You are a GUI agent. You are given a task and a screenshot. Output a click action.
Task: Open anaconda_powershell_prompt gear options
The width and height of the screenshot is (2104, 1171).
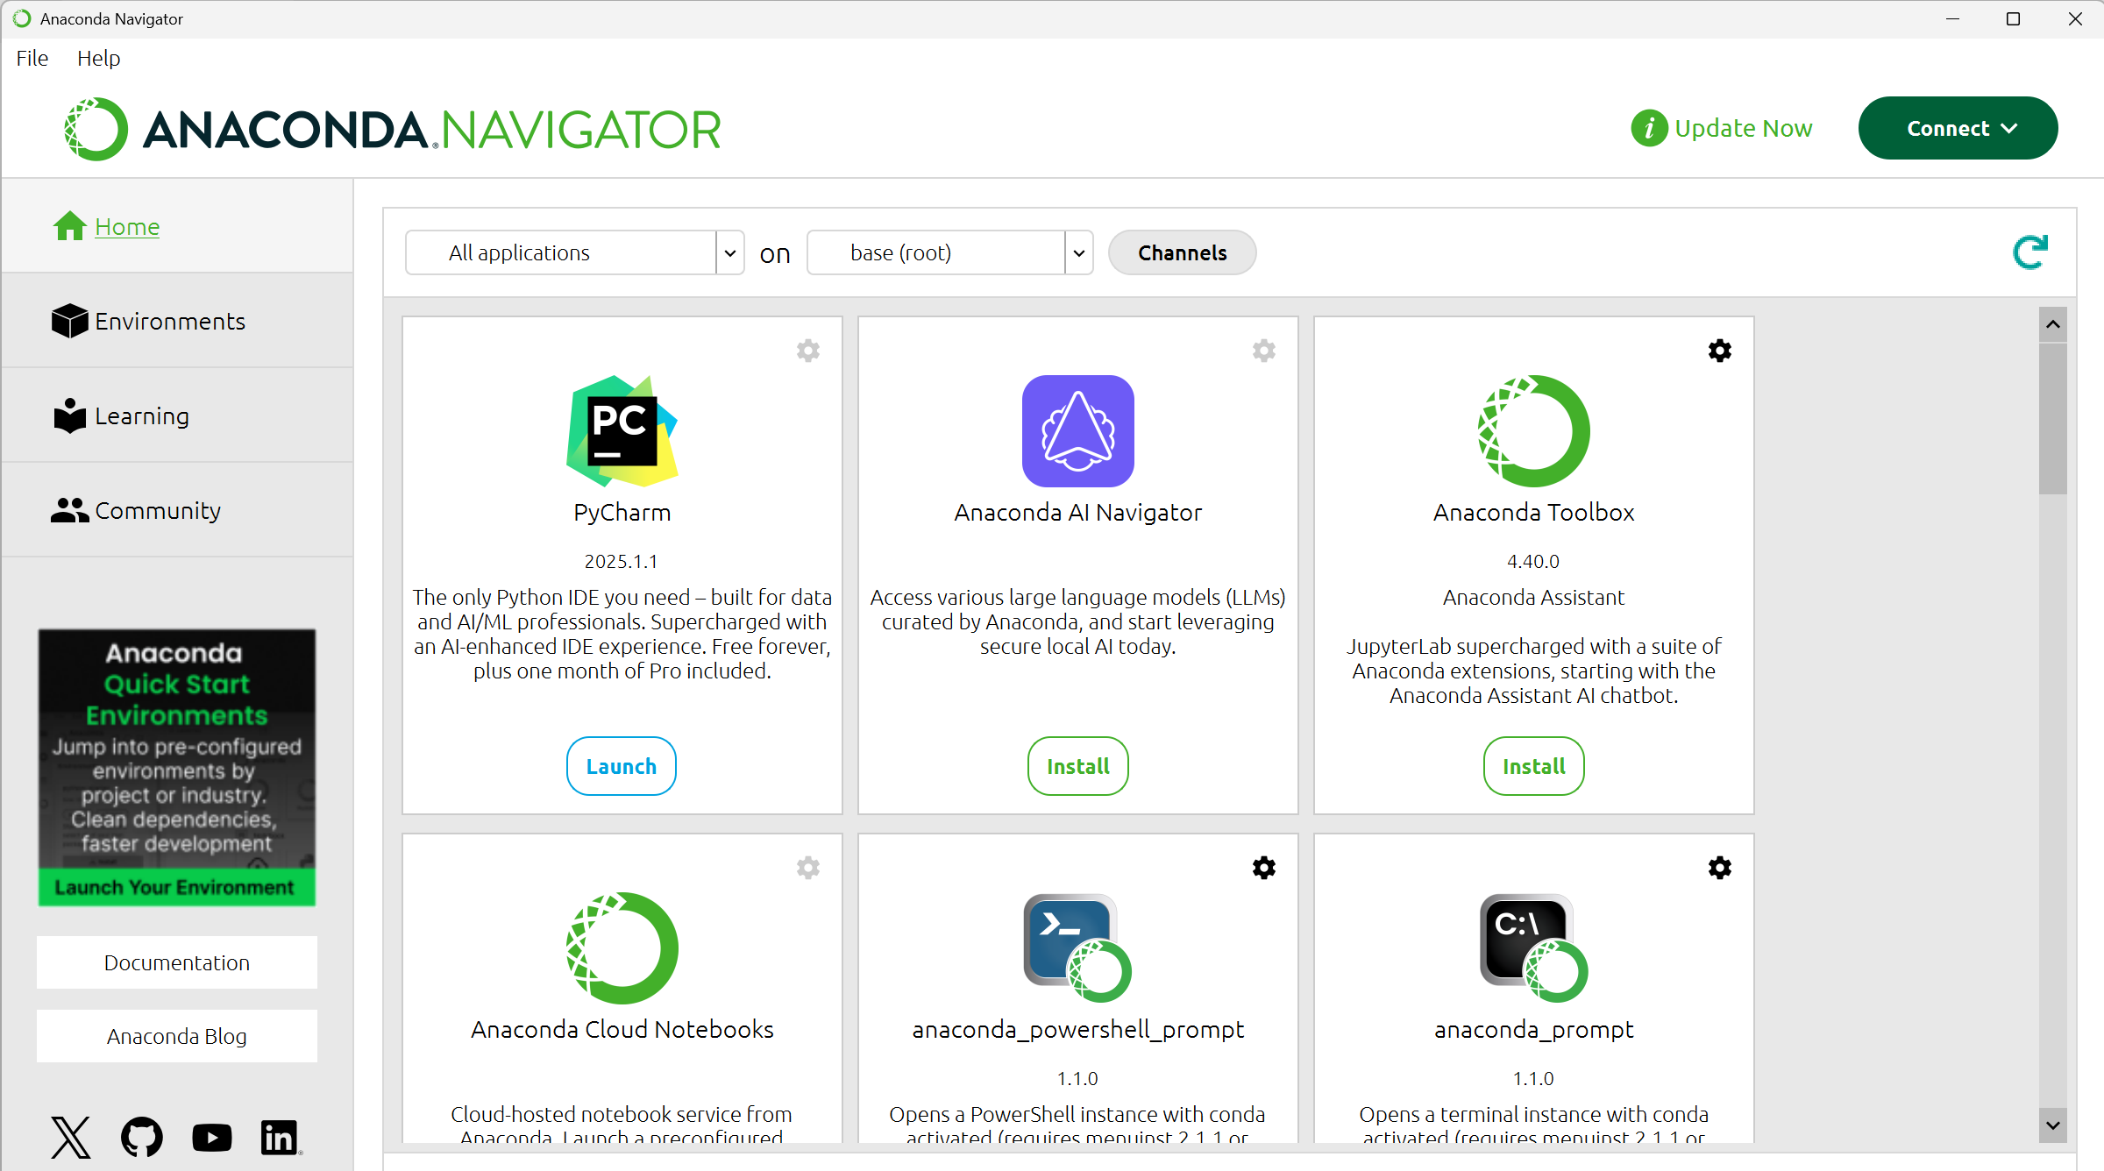[1263, 869]
